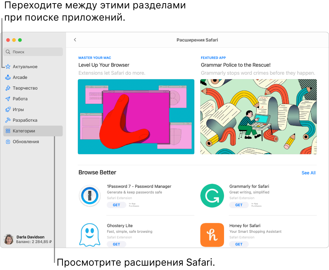The height and width of the screenshot is (270, 329).
Task: Open the Разработка section label
Action: (25, 120)
